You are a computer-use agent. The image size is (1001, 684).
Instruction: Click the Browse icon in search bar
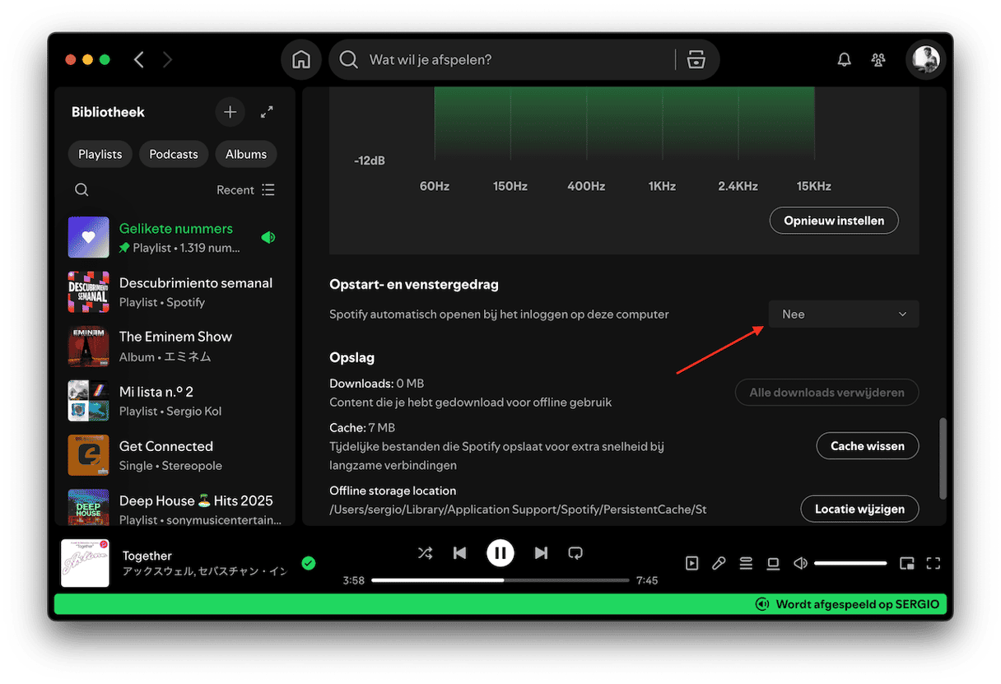click(x=696, y=60)
